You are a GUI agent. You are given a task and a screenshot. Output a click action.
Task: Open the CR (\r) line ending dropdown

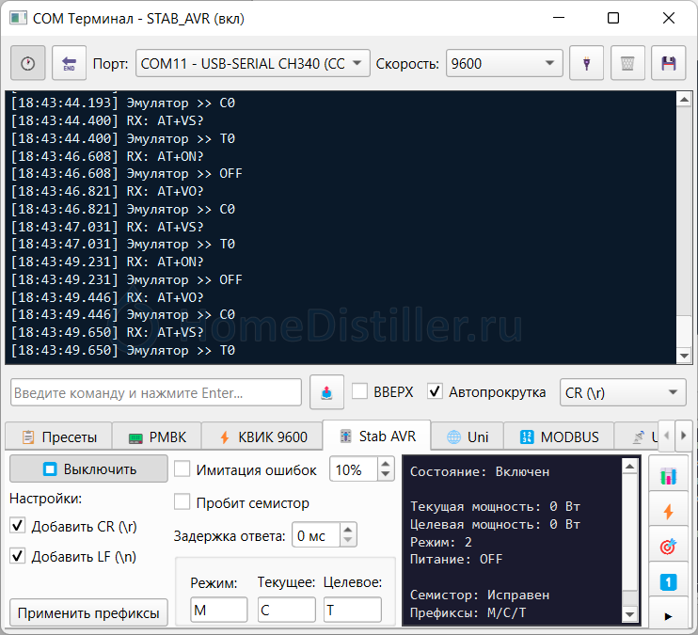(623, 392)
